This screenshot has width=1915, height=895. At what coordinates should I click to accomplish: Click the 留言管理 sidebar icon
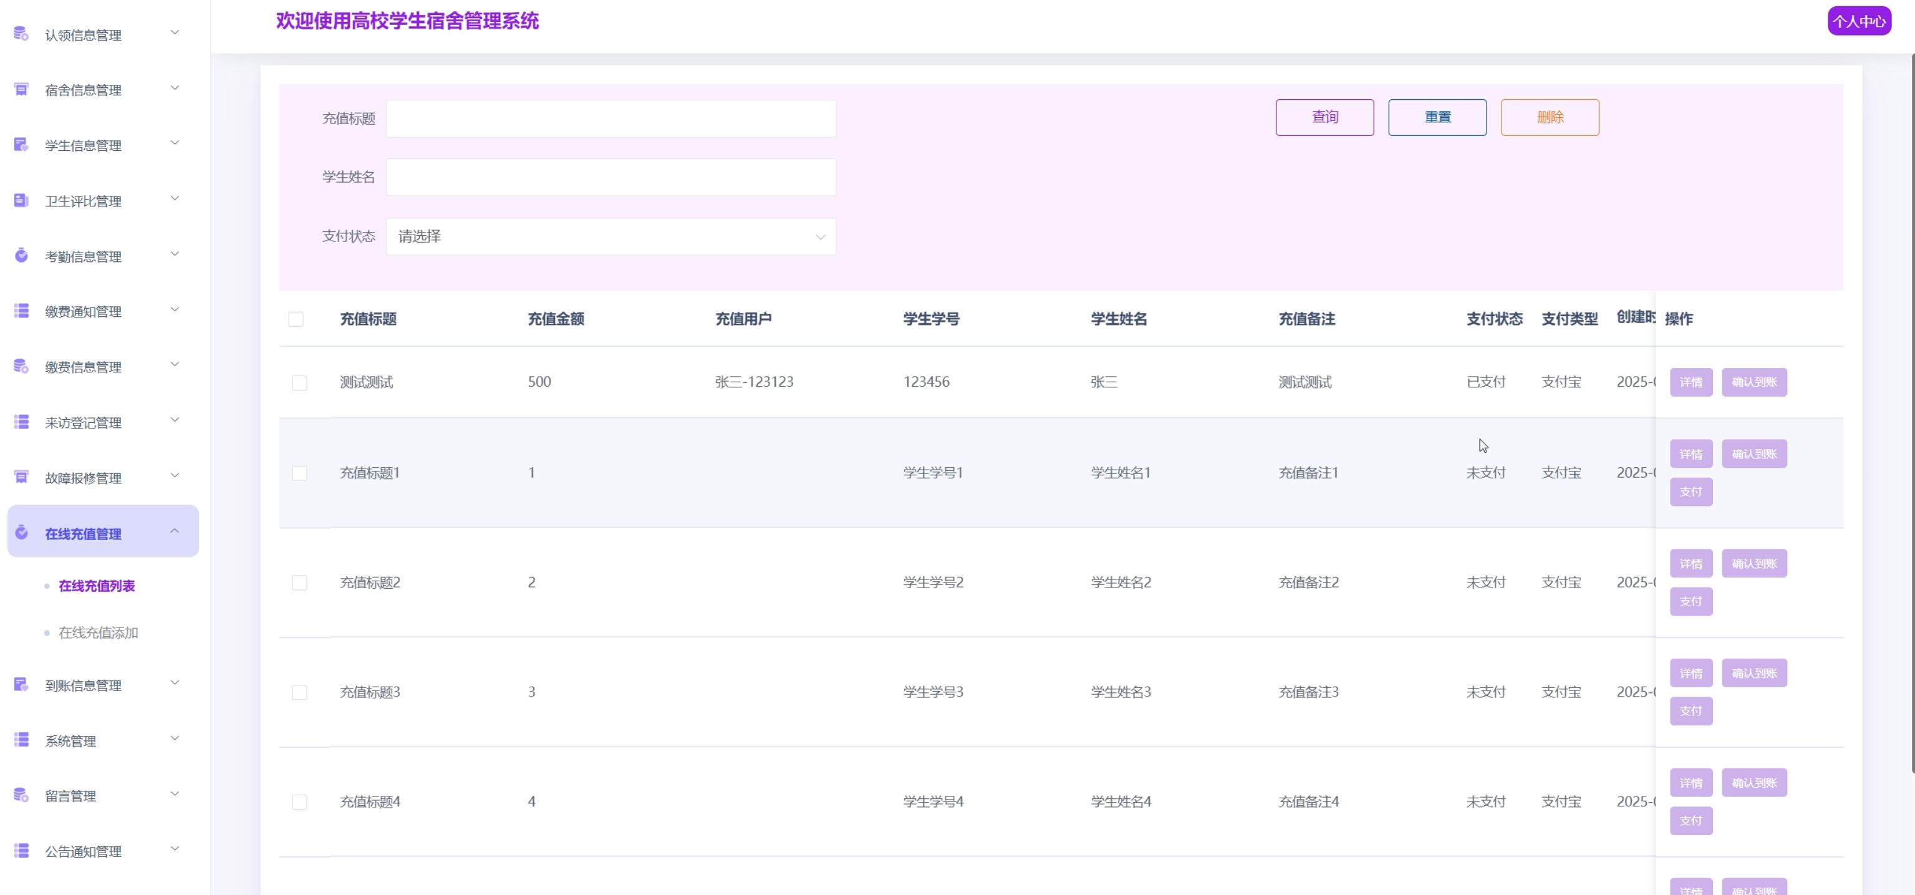(x=22, y=795)
